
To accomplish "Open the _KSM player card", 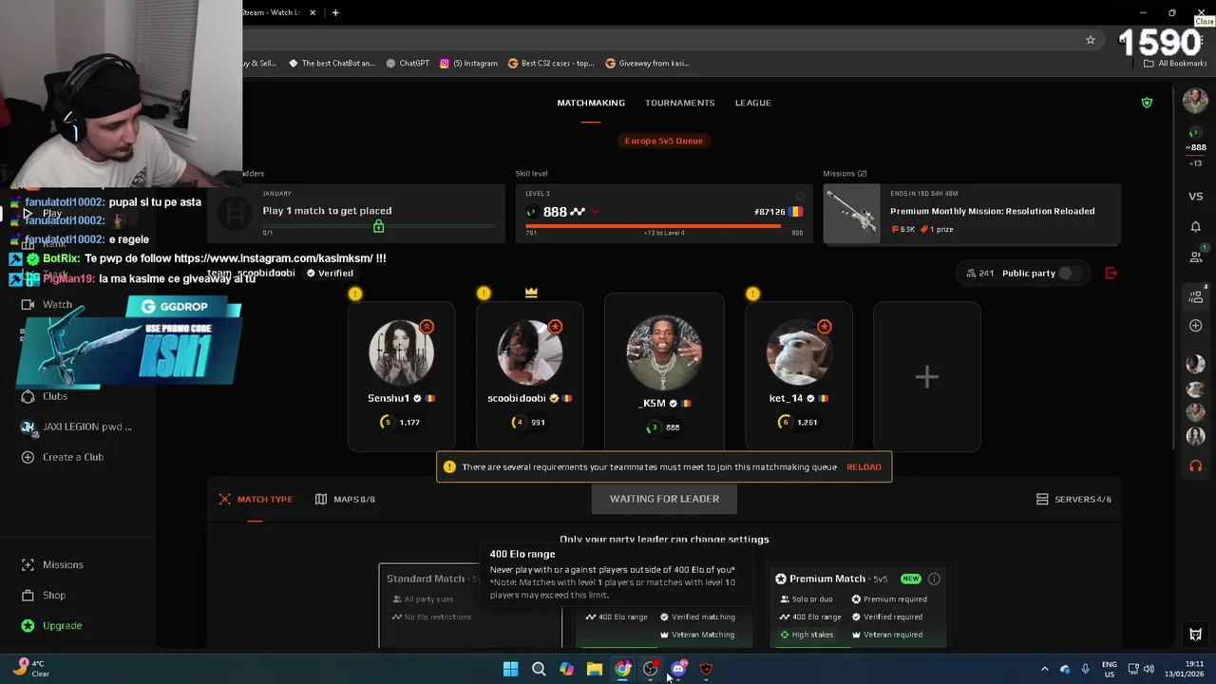I will click(x=664, y=372).
